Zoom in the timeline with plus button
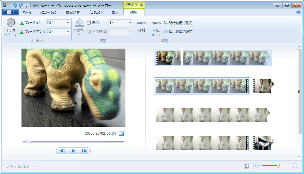Image resolution: width=304 pixels, height=174 pixels. [295, 166]
